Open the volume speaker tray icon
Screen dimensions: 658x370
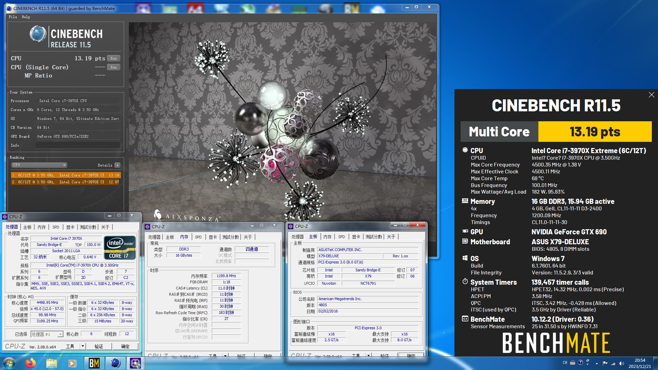pos(621,363)
